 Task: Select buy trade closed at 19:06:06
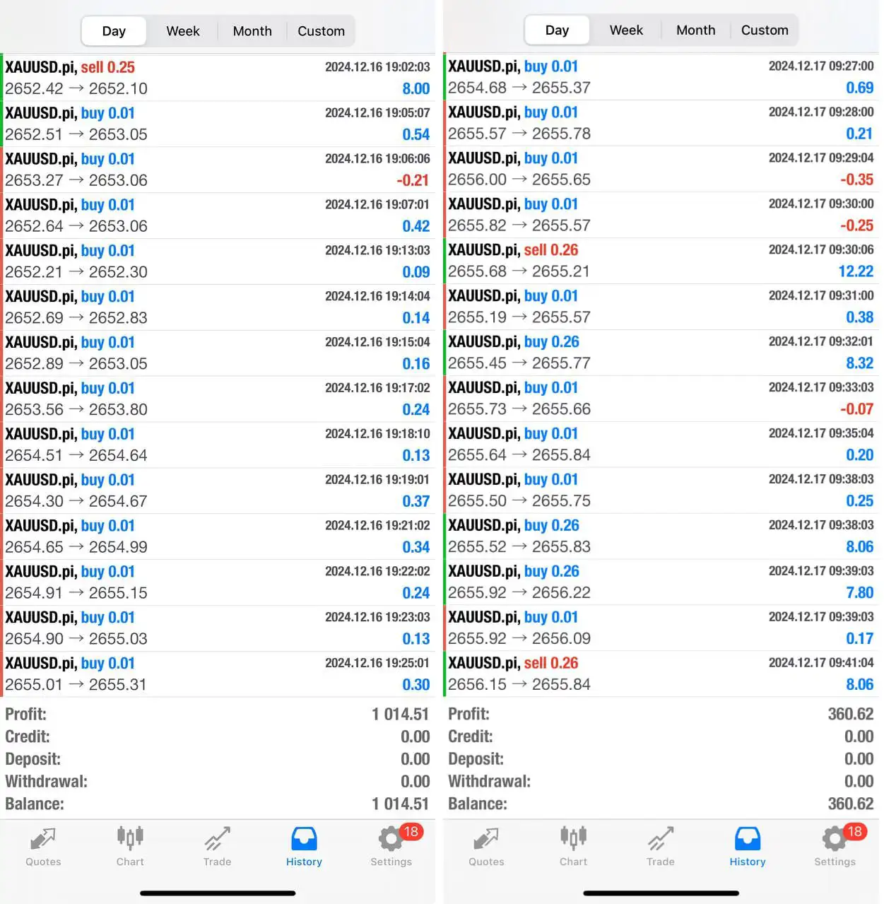point(218,170)
